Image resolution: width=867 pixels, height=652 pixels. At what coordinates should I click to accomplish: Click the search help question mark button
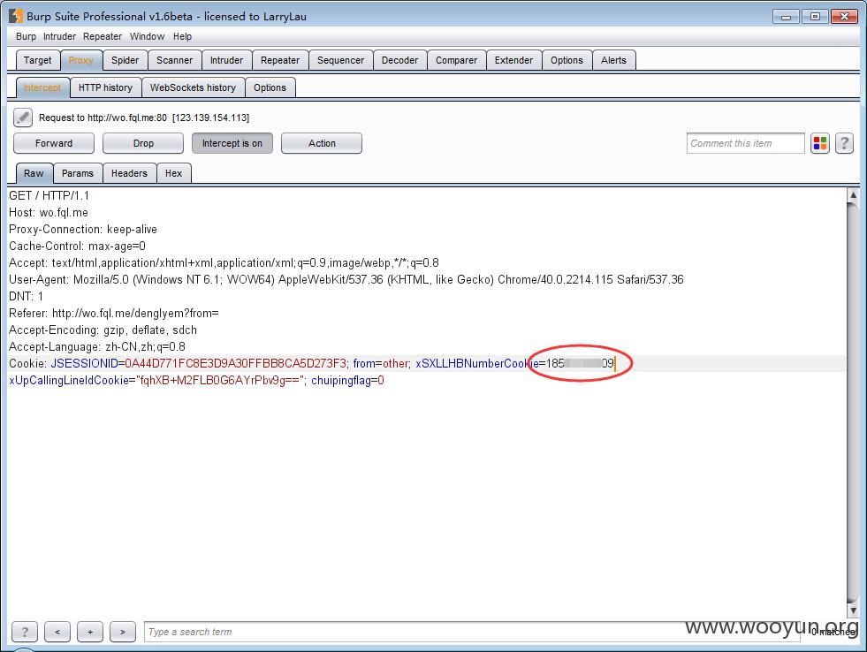[x=25, y=632]
